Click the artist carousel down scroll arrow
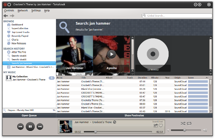The height and width of the screenshot is (139, 215). tap(132, 73)
